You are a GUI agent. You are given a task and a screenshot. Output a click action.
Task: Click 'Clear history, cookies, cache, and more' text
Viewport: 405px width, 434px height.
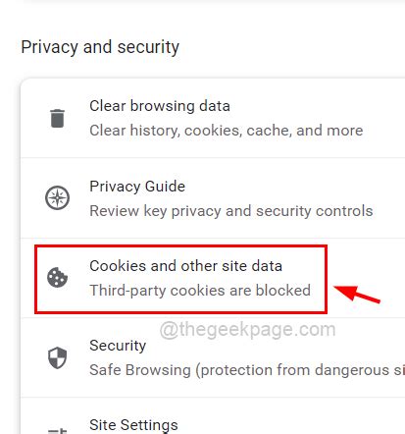point(227,131)
